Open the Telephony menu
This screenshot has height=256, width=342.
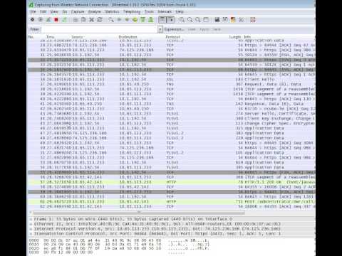132,11
